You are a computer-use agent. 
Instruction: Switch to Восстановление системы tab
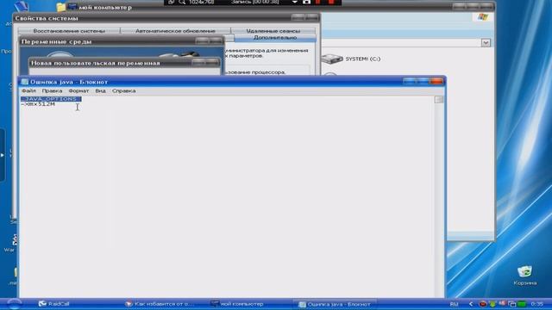pyautogui.click(x=69, y=31)
